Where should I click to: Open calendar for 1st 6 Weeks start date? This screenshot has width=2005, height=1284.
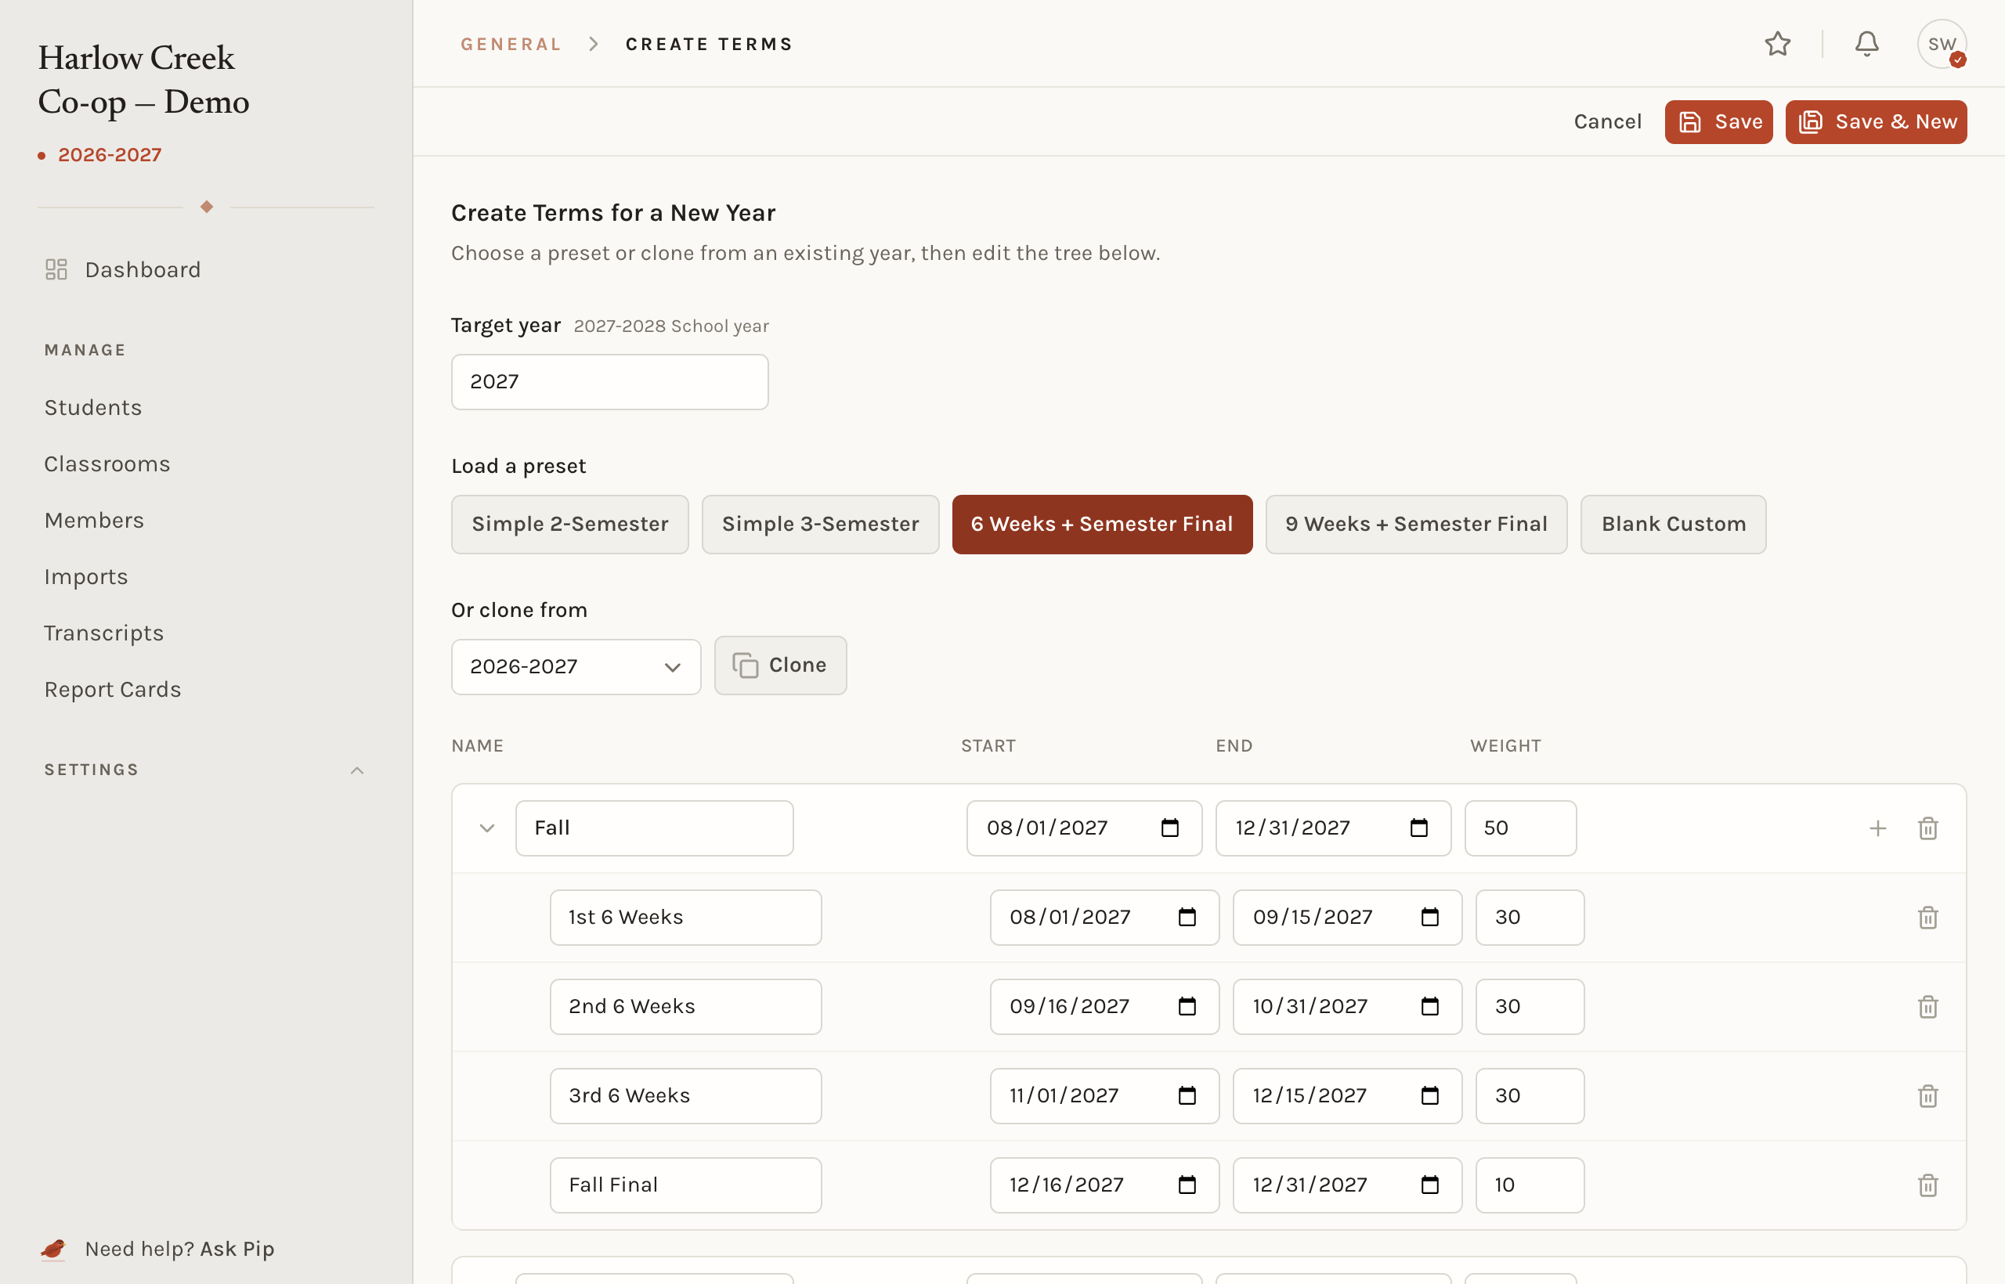click(1187, 917)
